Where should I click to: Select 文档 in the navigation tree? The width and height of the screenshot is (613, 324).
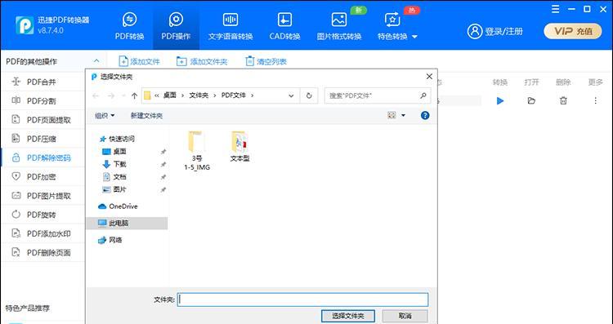114,176
